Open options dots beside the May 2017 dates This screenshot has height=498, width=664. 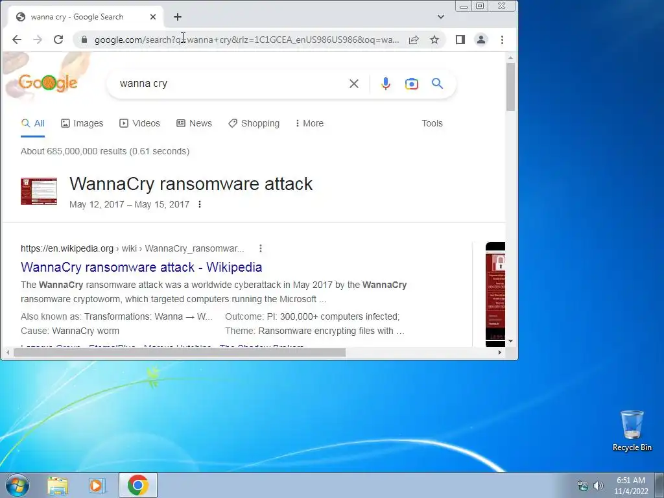[x=200, y=204]
